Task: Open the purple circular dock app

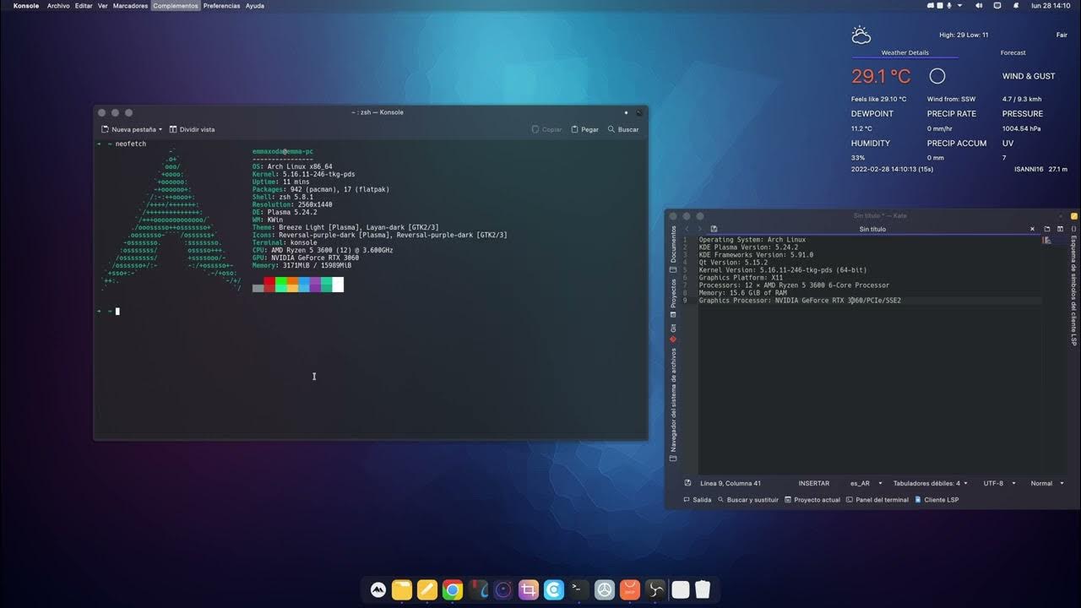Action: 504,589
